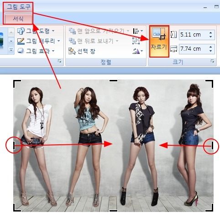Open the picture styles dialog launcher
The image size is (220, 217).
[60, 61]
